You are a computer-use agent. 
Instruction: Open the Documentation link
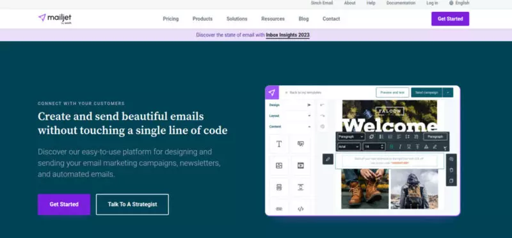[401, 3]
